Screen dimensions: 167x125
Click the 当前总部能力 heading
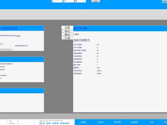tap(82, 40)
